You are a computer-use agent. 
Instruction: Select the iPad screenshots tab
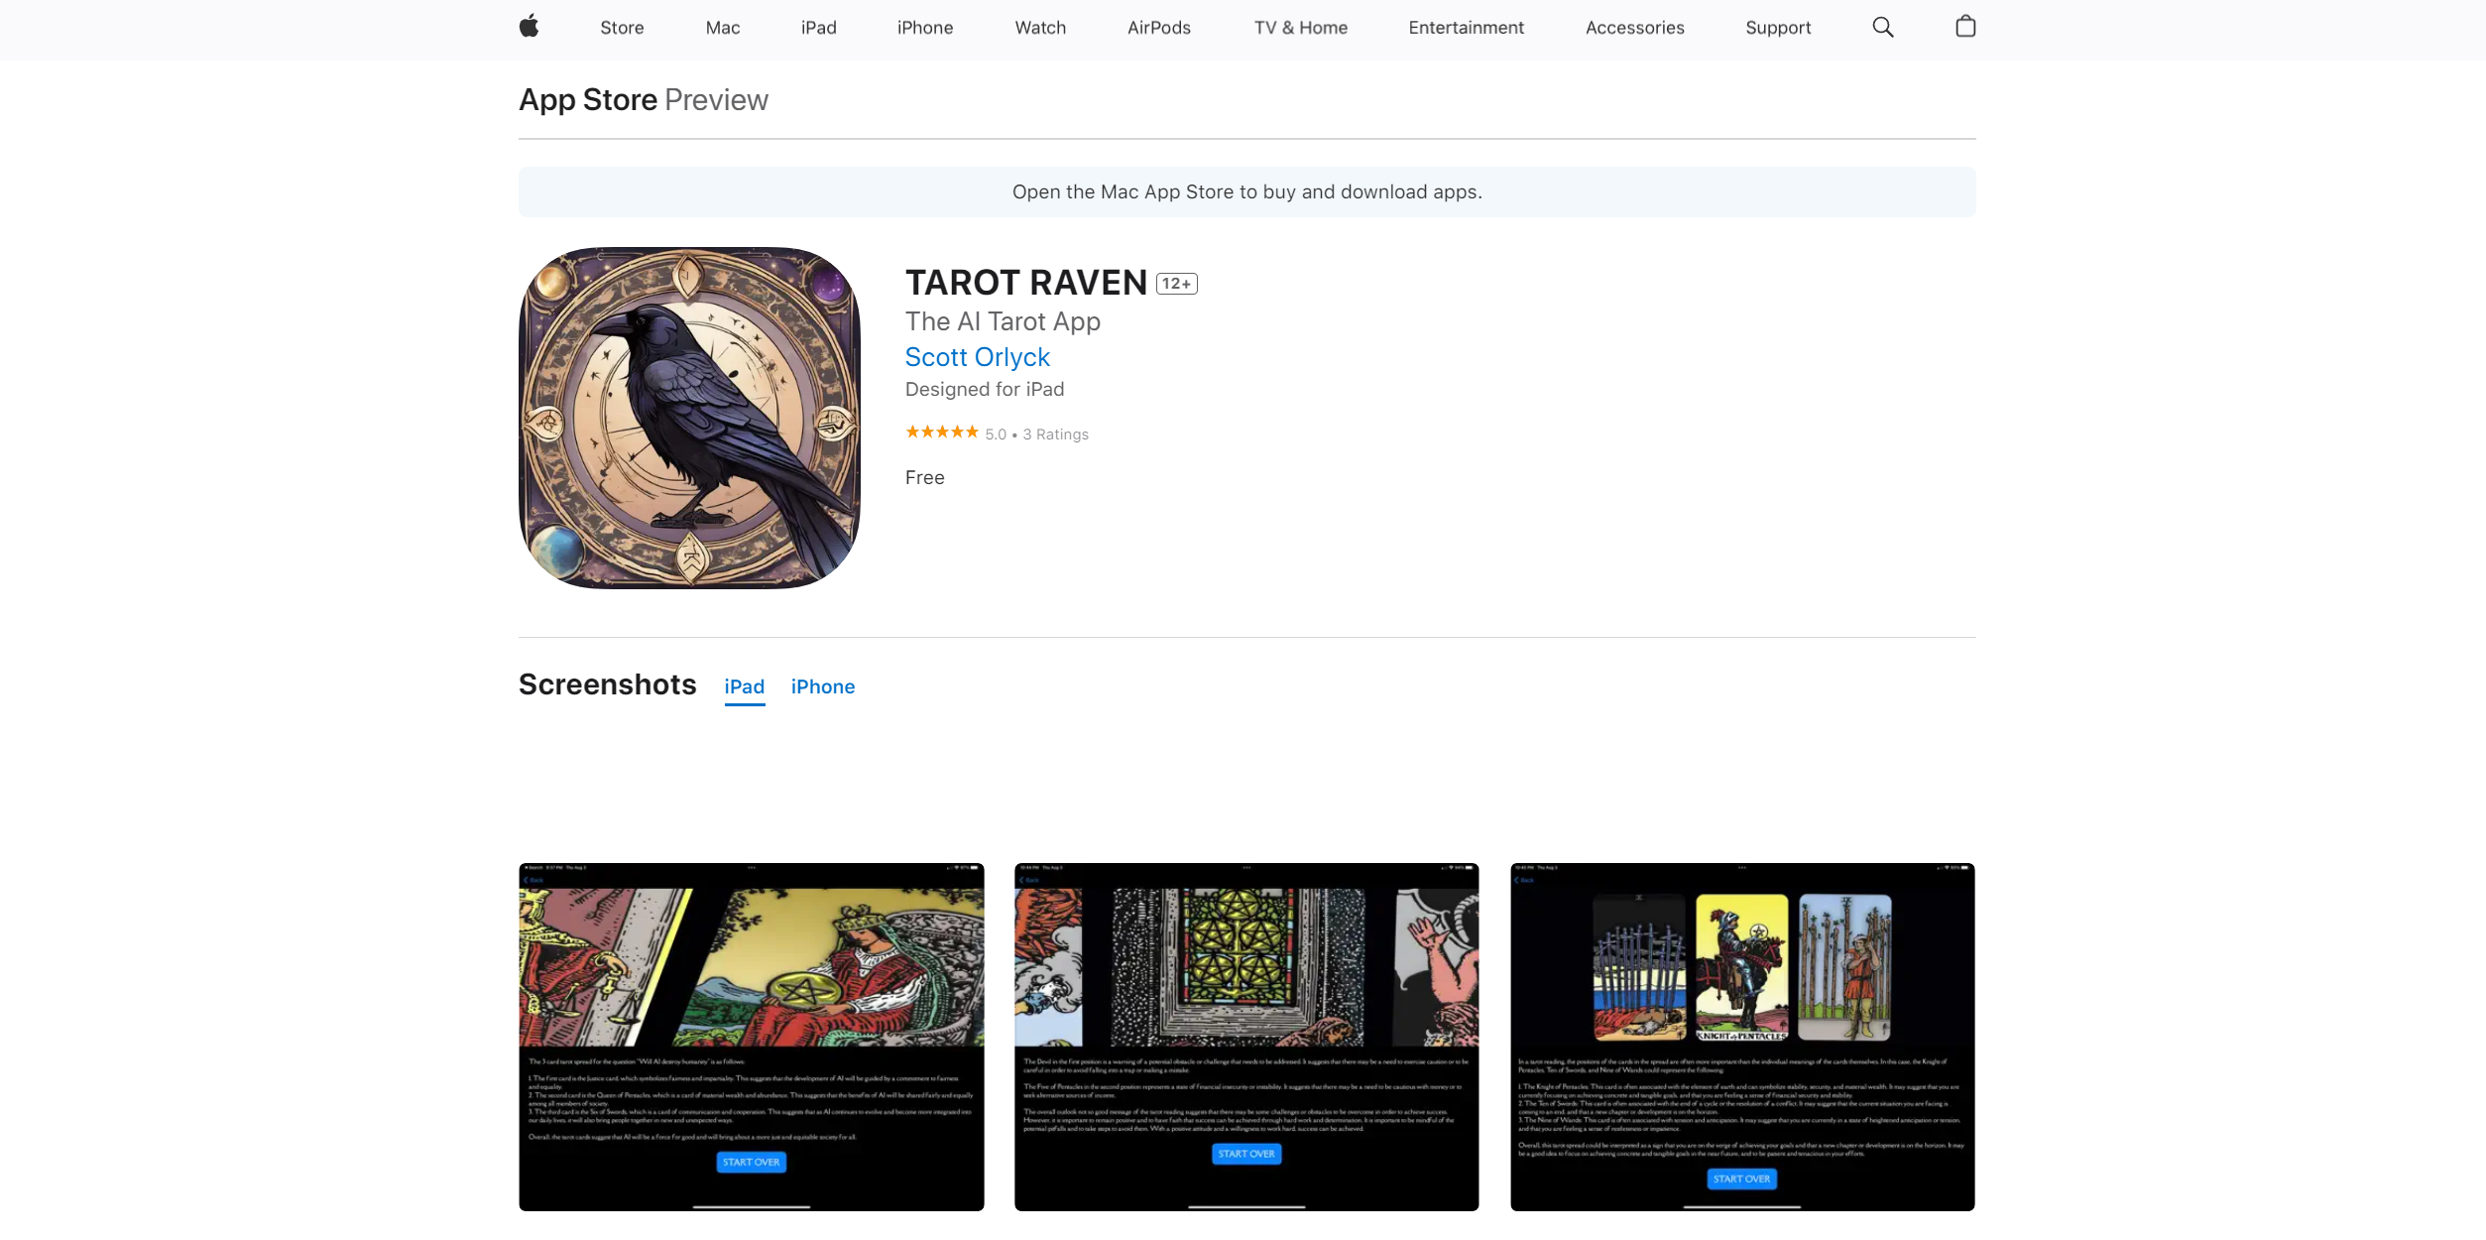click(x=744, y=685)
